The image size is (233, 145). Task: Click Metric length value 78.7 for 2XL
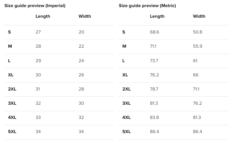coord(155,89)
